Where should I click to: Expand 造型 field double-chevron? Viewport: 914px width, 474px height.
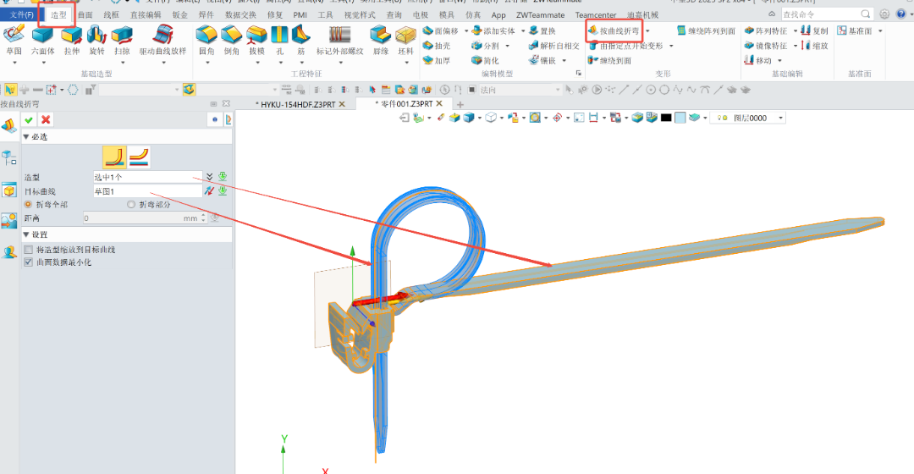coord(209,177)
